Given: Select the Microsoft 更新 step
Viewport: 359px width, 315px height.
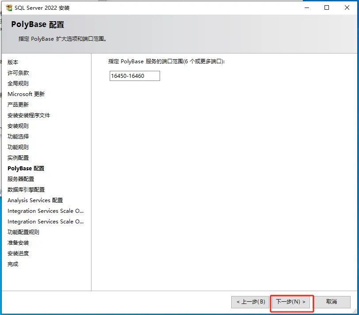Looking at the screenshot, I should tap(26, 94).
